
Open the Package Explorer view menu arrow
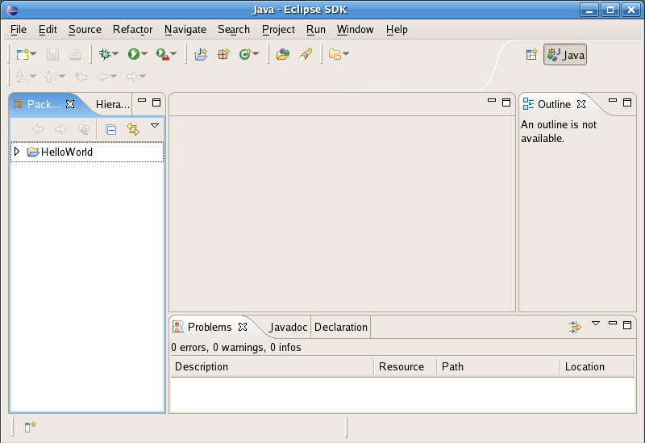coord(155,126)
